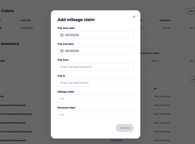Close the Add mileage claim dialog
195x144 pixels.
pyautogui.click(x=134, y=17)
